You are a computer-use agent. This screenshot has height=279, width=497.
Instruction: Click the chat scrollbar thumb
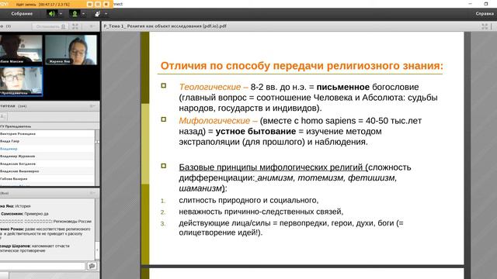[97, 250]
